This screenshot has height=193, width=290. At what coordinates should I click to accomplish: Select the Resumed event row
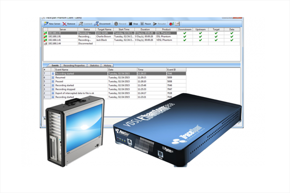(x=115, y=77)
